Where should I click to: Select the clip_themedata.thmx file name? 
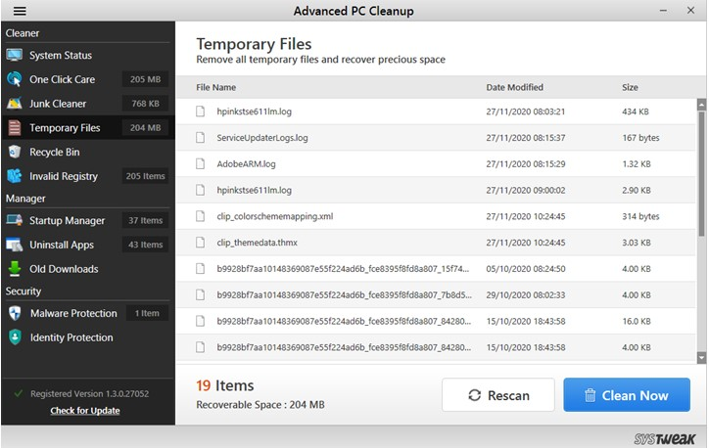(257, 243)
